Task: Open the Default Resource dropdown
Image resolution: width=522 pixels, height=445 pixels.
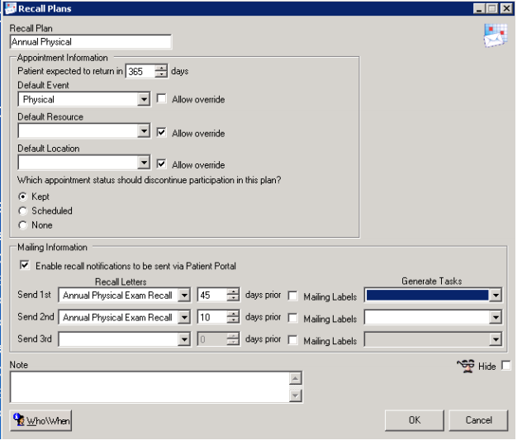Action: click(144, 130)
